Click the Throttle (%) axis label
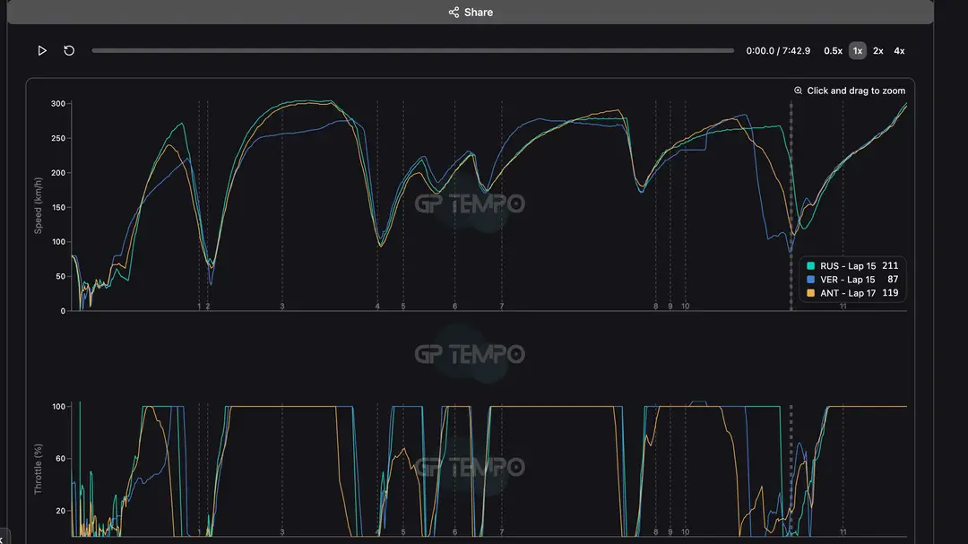 point(39,469)
